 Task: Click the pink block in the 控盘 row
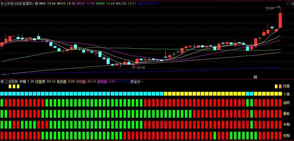280,86
